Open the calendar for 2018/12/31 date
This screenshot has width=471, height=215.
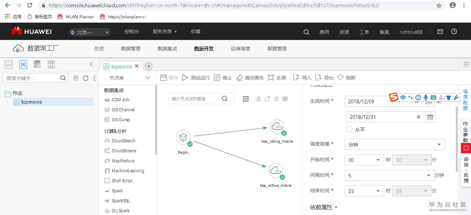pyautogui.click(x=430, y=117)
